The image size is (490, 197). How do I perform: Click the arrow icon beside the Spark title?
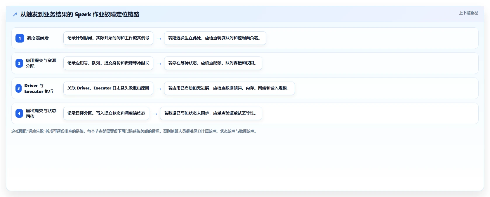15,14
